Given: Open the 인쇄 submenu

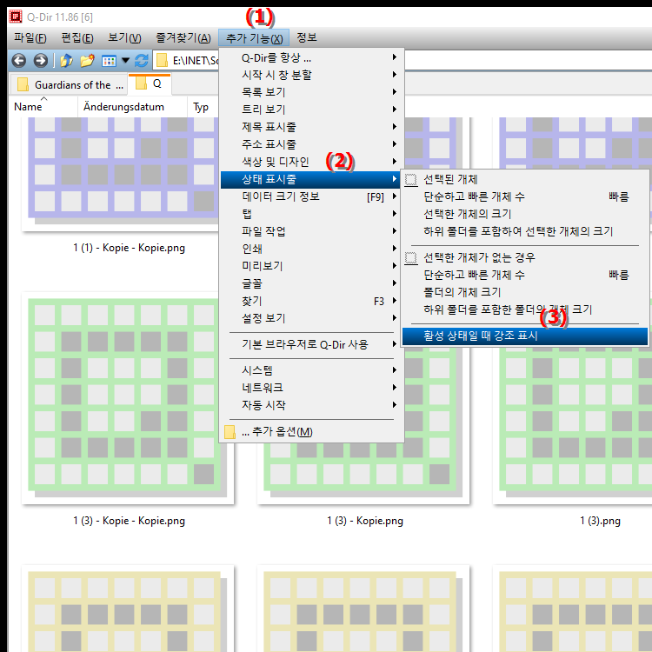Looking at the screenshot, I should [x=311, y=249].
